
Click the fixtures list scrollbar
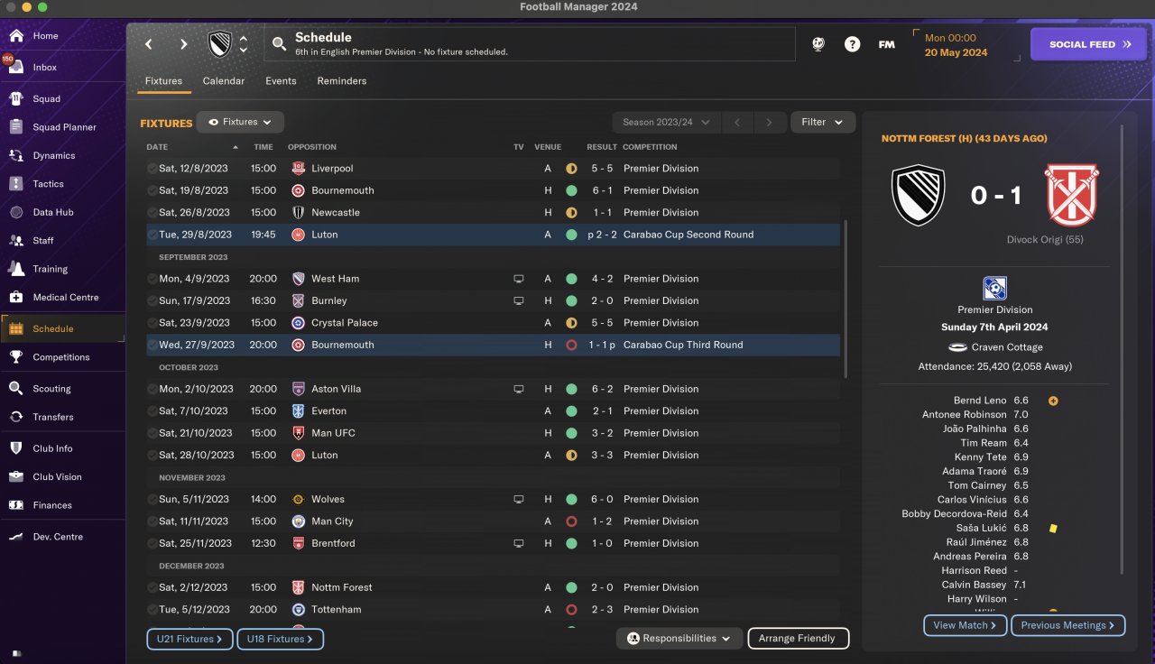(x=845, y=299)
